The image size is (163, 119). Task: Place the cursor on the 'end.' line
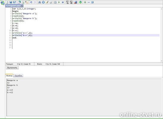click(x=15, y=38)
